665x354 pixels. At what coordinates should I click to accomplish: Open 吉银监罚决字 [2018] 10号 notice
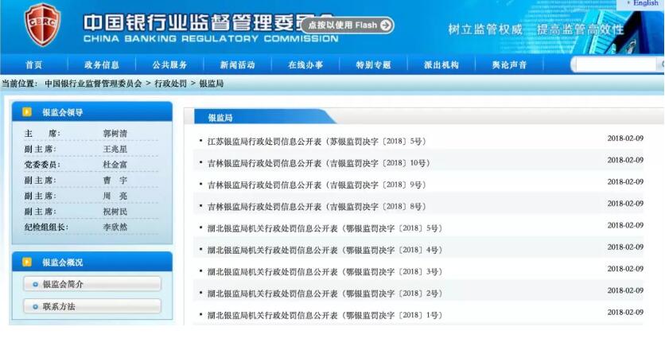point(318,163)
